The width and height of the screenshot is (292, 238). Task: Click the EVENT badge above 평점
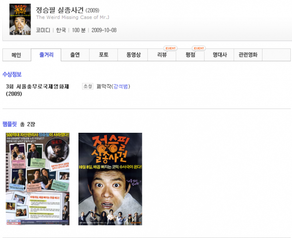point(199,48)
